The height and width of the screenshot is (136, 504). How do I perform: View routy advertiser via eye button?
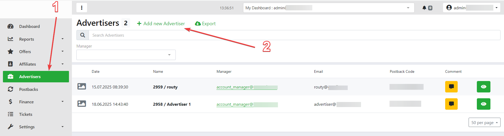pyautogui.click(x=483, y=87)
